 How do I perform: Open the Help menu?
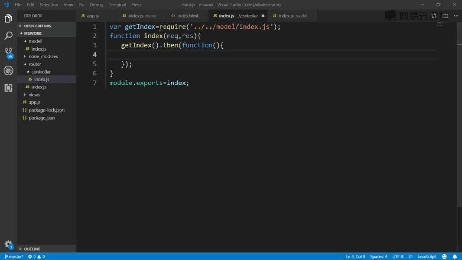pos(136,5)
